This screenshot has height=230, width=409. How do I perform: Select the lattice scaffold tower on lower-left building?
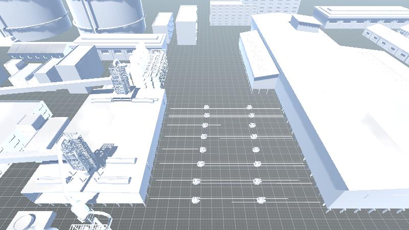[x=77, y=152]
